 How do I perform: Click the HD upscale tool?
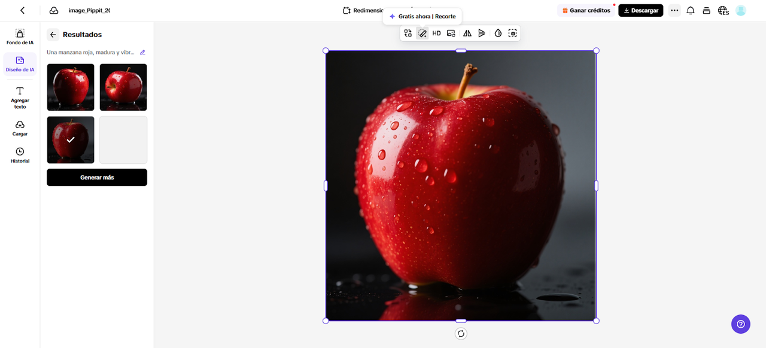coord(436,33)
